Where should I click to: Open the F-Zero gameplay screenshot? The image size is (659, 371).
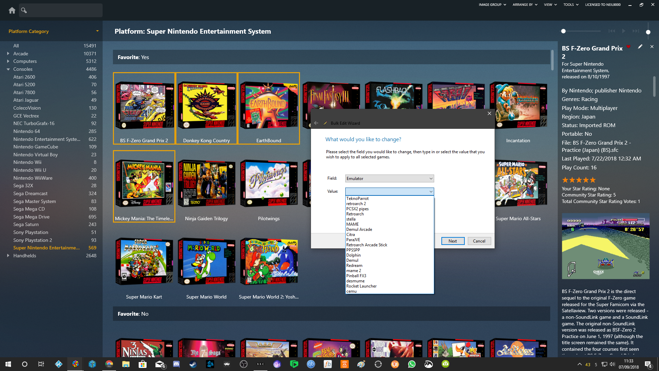tap(605, 246)
